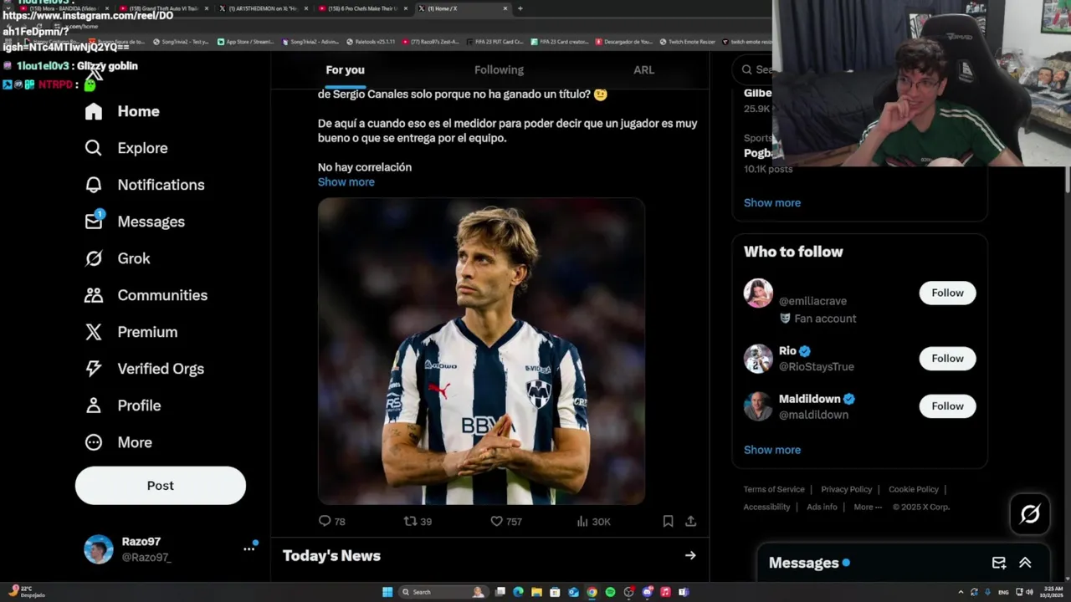The image size is (1071, 602).
Task: Show more Who to follow suggestions
Action: 772,450
